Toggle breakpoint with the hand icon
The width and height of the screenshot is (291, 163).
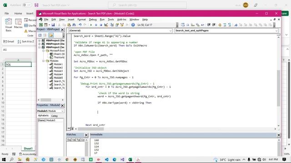[x=220, y=25]
